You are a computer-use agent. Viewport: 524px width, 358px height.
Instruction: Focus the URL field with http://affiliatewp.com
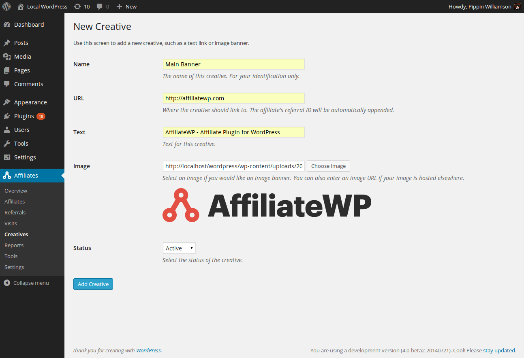click(233, 98)
